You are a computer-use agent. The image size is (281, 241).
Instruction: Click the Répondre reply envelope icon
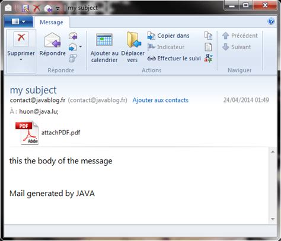pyautogui.click(x=52, y=40)
